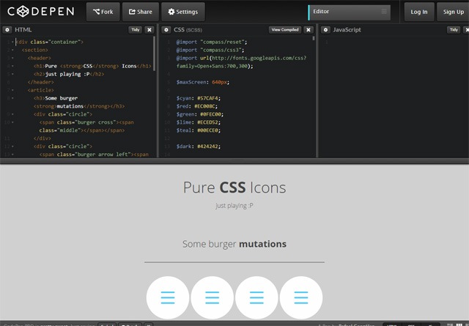The height and width of the screenshot is (326, 469).
Task: Collapse the div container fold on line 1
Action: click(x=12, y=42)
